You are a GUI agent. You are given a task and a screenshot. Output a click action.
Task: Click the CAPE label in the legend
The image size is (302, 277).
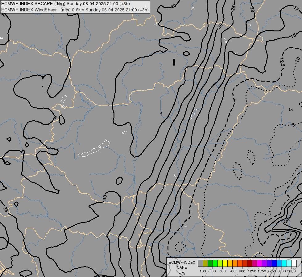point(182,267)
